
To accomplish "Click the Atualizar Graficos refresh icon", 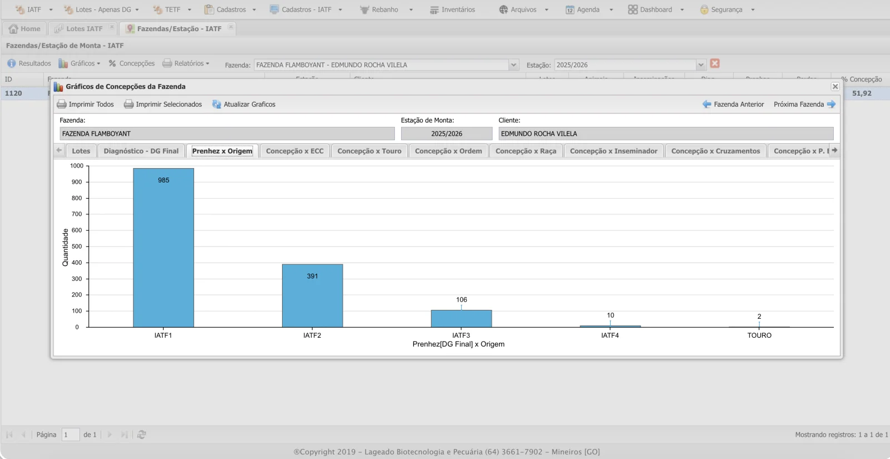I will pyautogui.click(x=216, y=104).
